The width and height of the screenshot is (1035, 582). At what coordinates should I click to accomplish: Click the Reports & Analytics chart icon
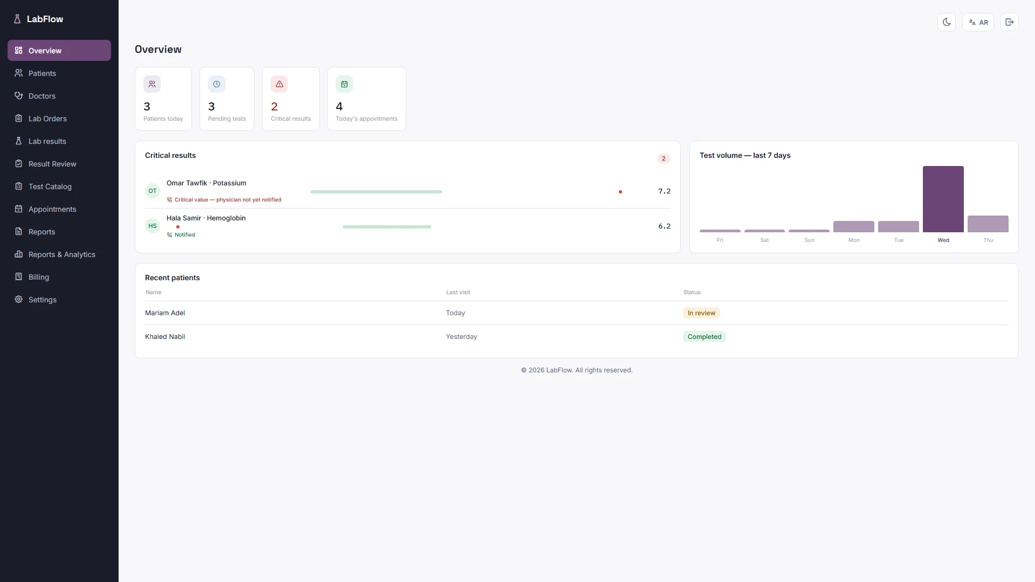[19, 254]
